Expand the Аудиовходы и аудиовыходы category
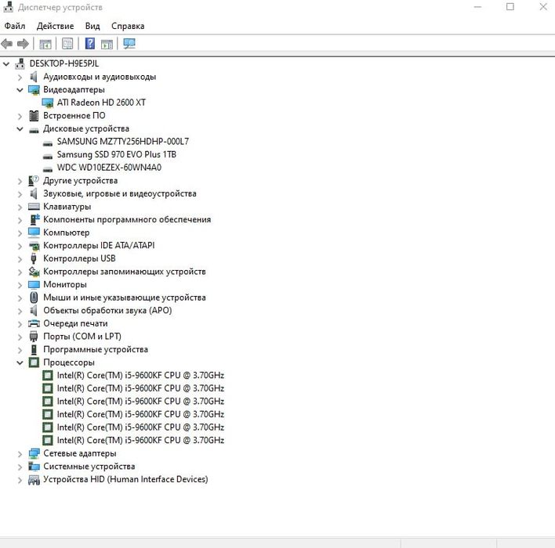Image resolution: width=555 pixels, height=548 pixels. [20, 77]
